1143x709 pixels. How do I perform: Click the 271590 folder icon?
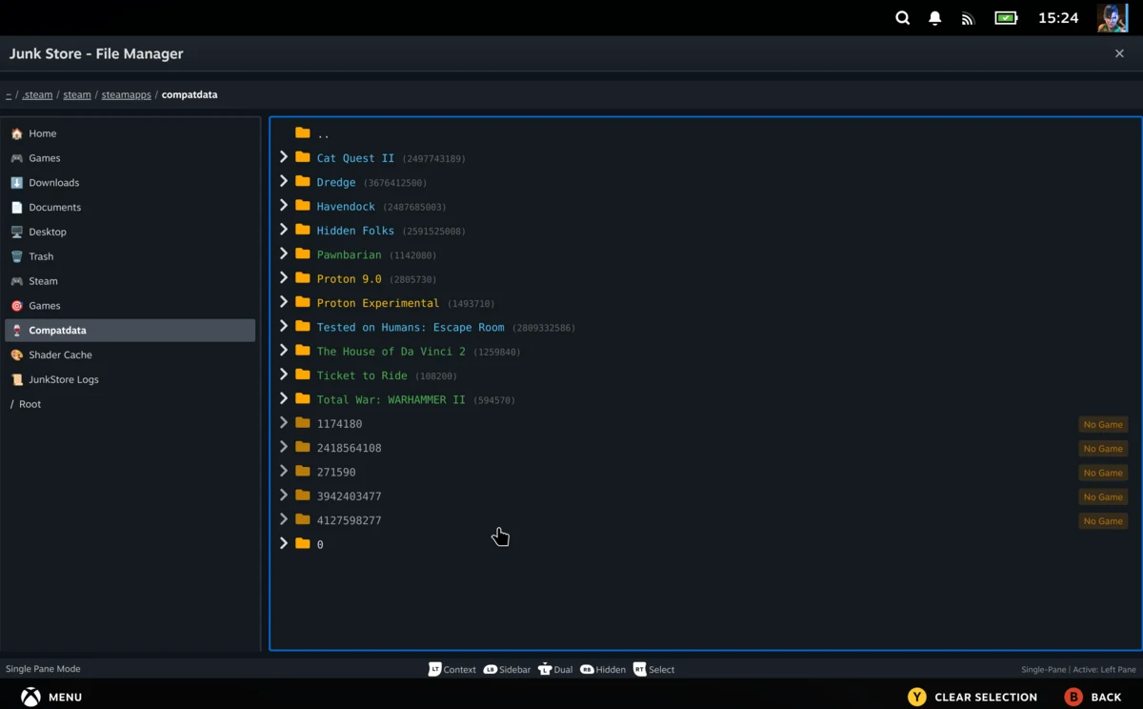303,471
